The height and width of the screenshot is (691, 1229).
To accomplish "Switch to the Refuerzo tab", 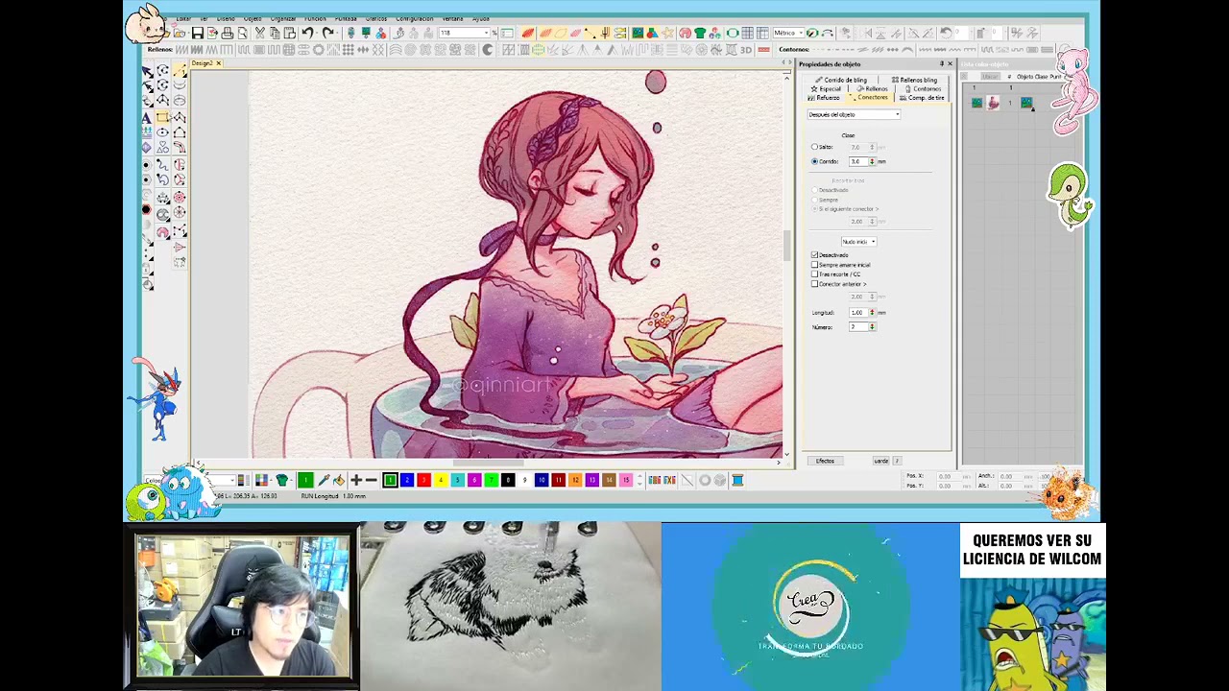I will point(825,98).
